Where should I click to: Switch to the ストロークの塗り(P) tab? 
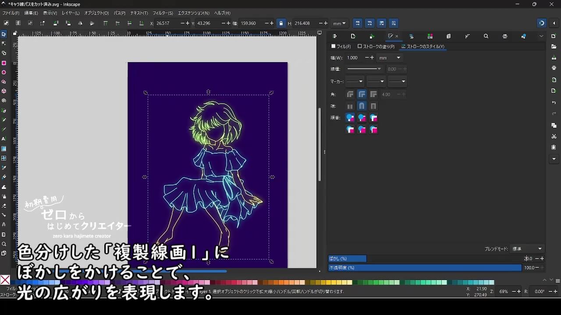tap(376, 46)
